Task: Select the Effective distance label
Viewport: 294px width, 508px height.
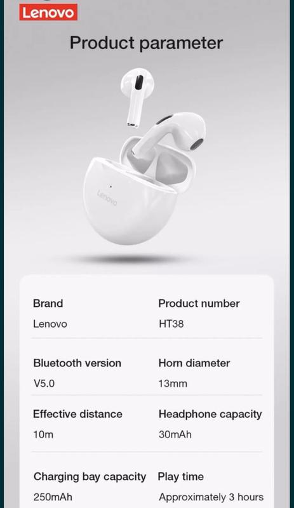Action: pyautogui.click(x=78, y=414)
